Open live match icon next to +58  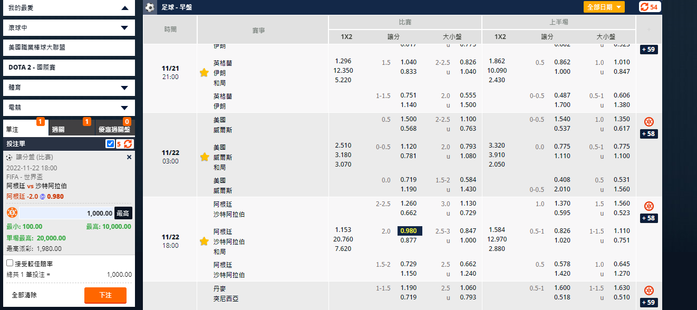tap(648, 121)
